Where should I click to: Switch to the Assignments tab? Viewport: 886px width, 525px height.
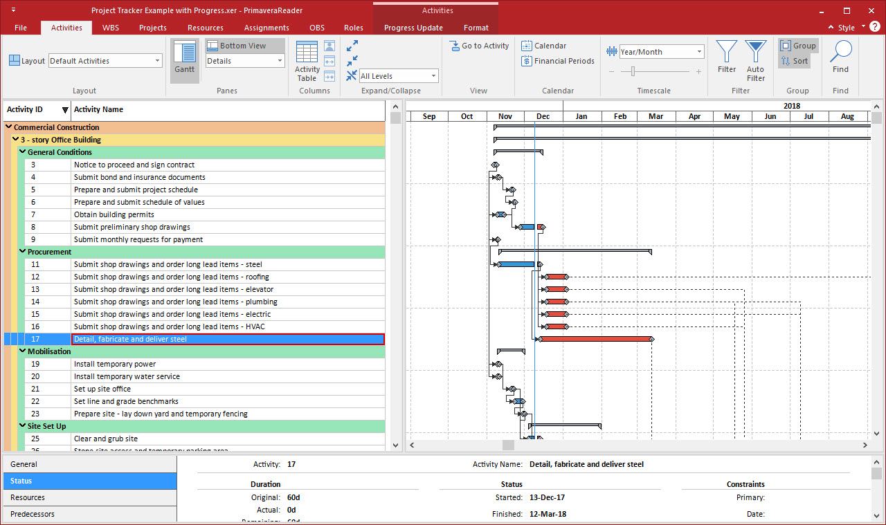tap(266, 28)
